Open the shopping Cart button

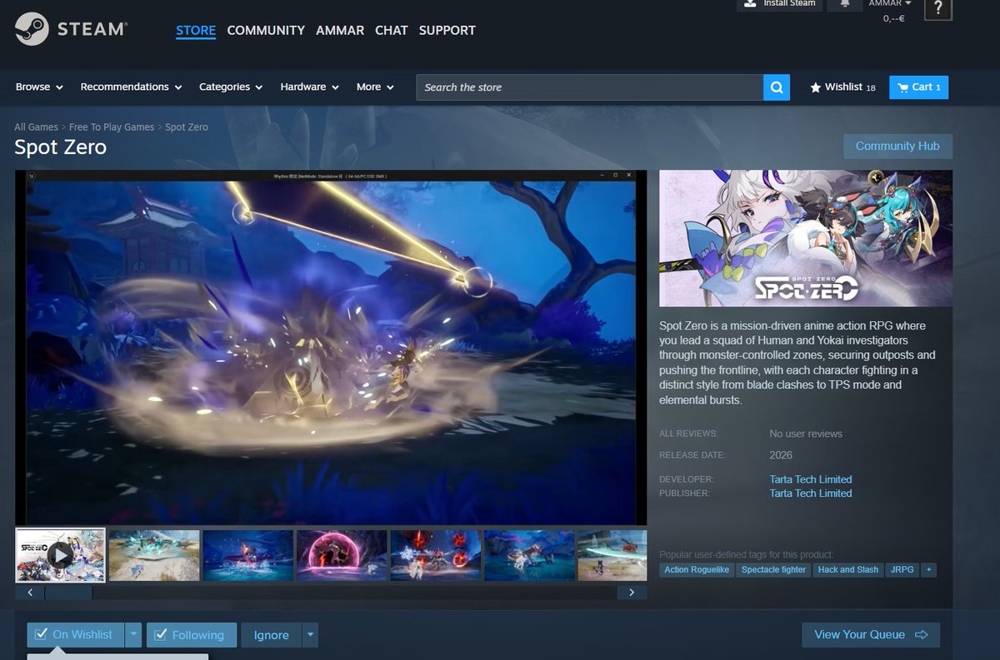pyautogui.click(x=918, y=87)
